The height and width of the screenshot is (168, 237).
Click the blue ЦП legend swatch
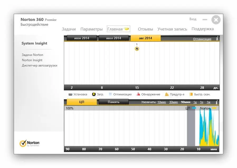pos(194,108)
